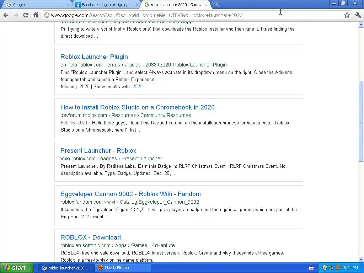This screenshot has width=364, height=273.
Task: Reload the current page
Action: pos(26,15)
